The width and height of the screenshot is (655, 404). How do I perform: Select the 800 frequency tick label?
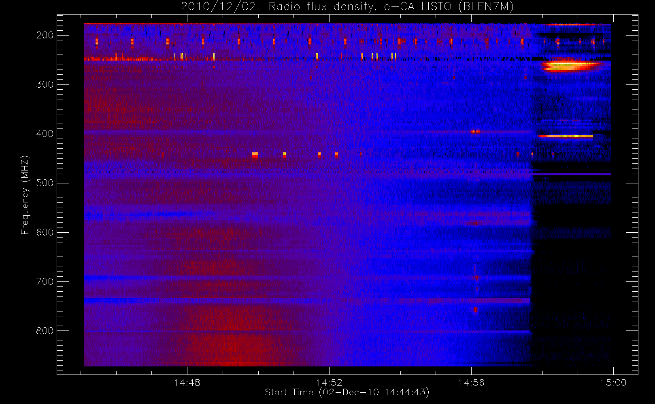(x=45, y=331)
